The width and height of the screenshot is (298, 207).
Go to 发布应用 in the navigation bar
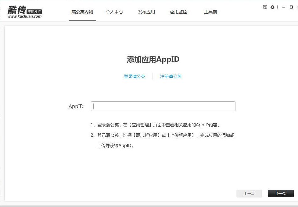click(146, 12)
